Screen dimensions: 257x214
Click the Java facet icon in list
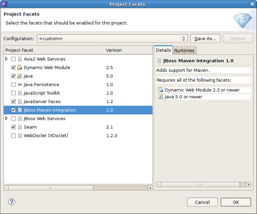click(x=20, y=76)
